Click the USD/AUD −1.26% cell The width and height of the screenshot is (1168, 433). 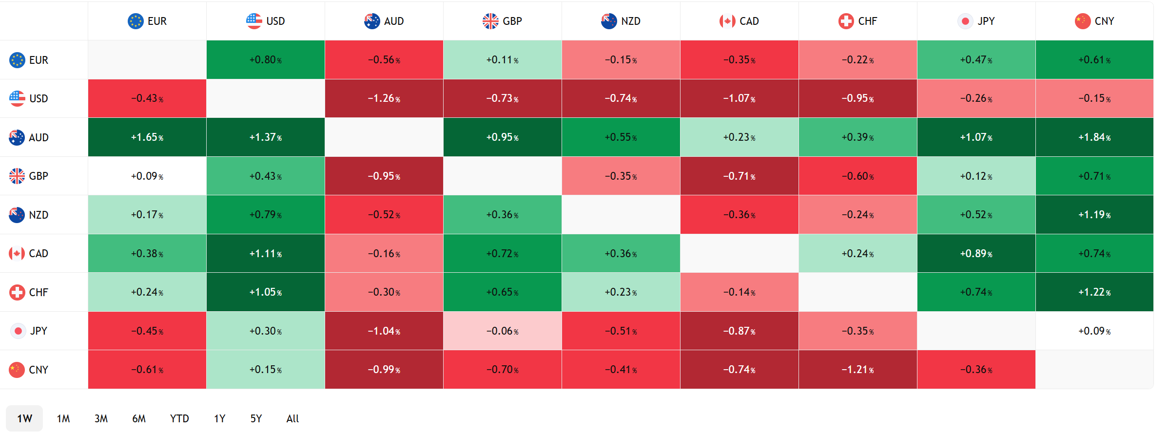coord(384,98)
